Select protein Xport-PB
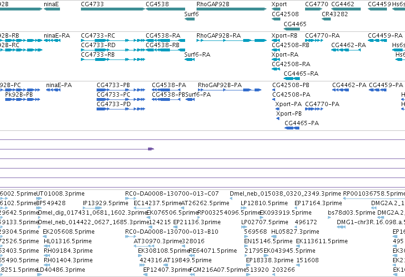 278,119
